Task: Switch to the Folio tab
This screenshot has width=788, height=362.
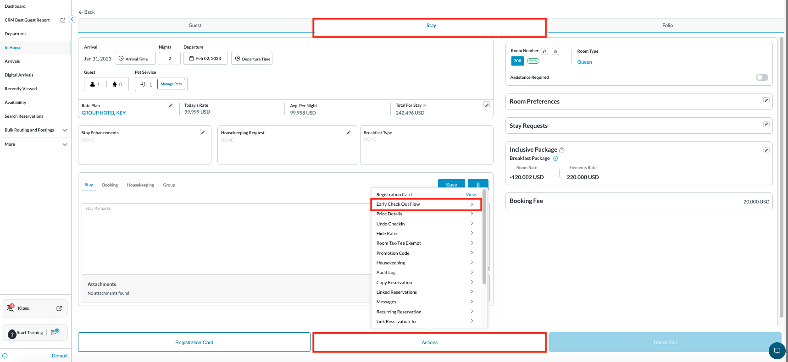Action: pos(667,26)
